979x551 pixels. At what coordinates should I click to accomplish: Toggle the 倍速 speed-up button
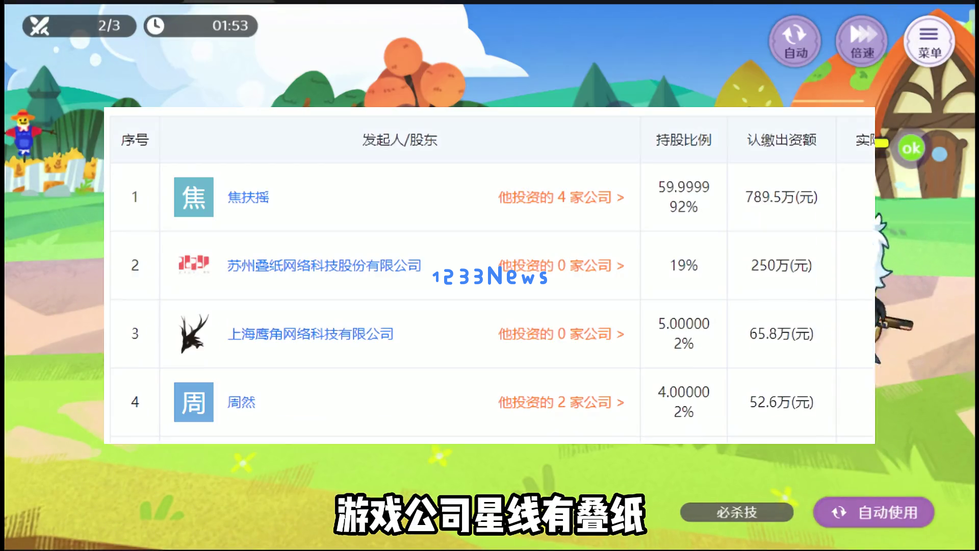click(862, 41)
